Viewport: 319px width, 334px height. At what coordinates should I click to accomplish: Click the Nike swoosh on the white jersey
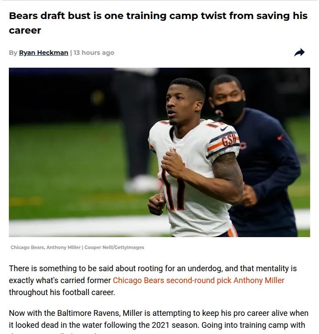[224, 128]
